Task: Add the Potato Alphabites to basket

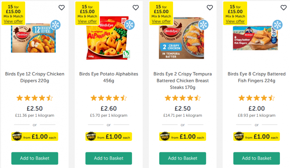Action: coord(109,158)
